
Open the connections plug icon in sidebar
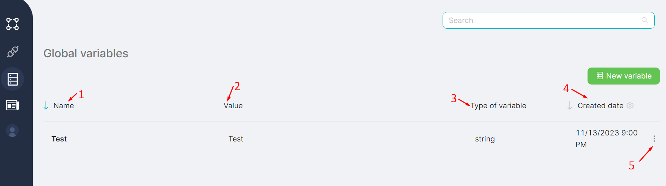pyautogui.click(x=12, y=52)
